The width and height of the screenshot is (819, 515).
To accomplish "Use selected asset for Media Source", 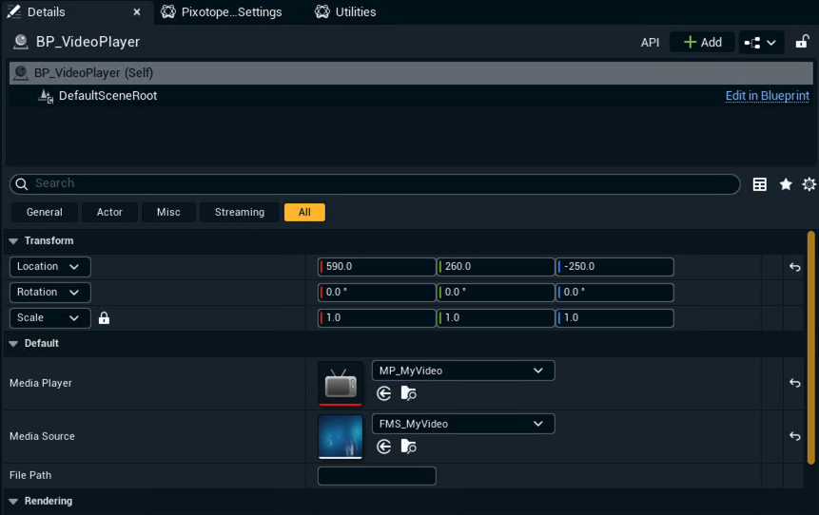I will coord(384,448).
